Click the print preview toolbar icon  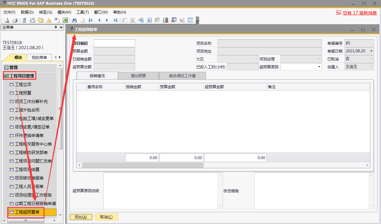[x=7, y=20]
